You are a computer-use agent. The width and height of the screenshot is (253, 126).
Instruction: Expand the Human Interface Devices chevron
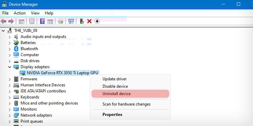pyautogui.click(x=10, y=85)
